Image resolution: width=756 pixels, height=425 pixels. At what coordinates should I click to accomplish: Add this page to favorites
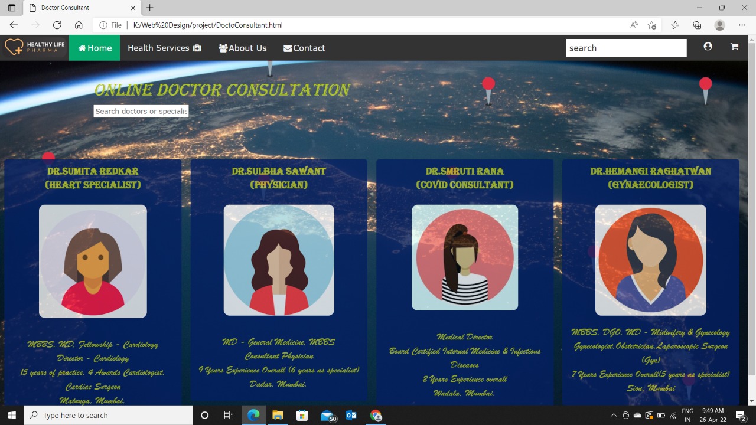point(651,25)
